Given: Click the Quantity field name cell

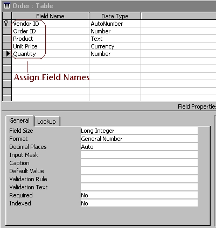Looking at the screenshot, I should 50,54.
